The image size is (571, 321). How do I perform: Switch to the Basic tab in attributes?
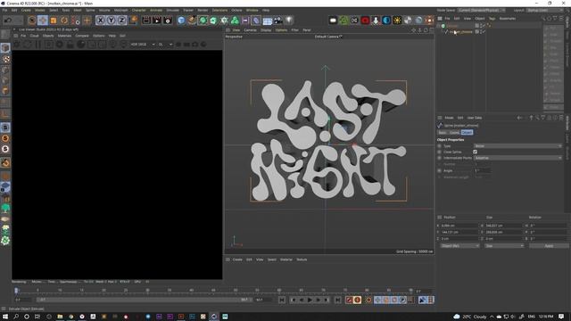click(x=443, y=133)
